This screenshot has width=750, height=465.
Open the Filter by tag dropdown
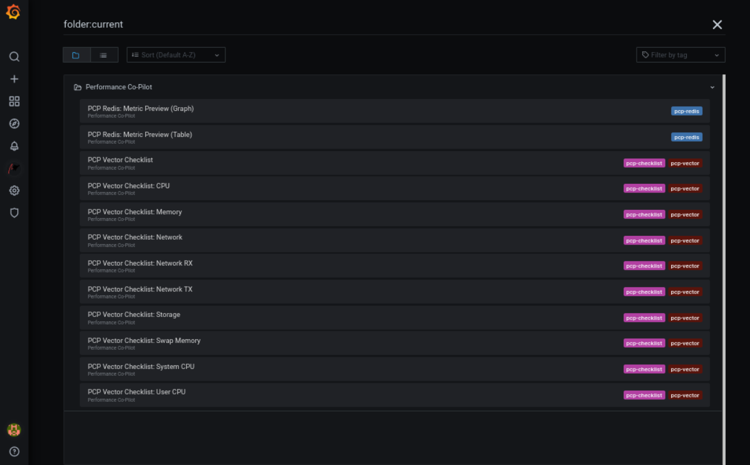680,54
